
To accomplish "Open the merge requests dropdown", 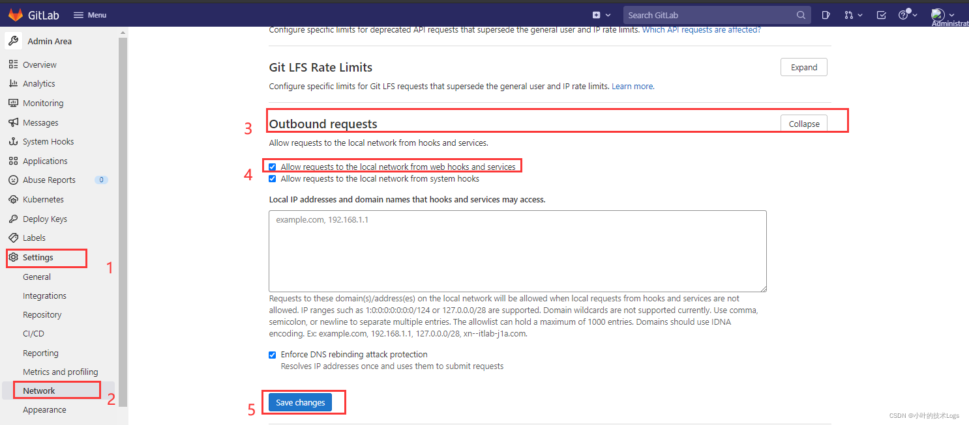I will 853,15.
